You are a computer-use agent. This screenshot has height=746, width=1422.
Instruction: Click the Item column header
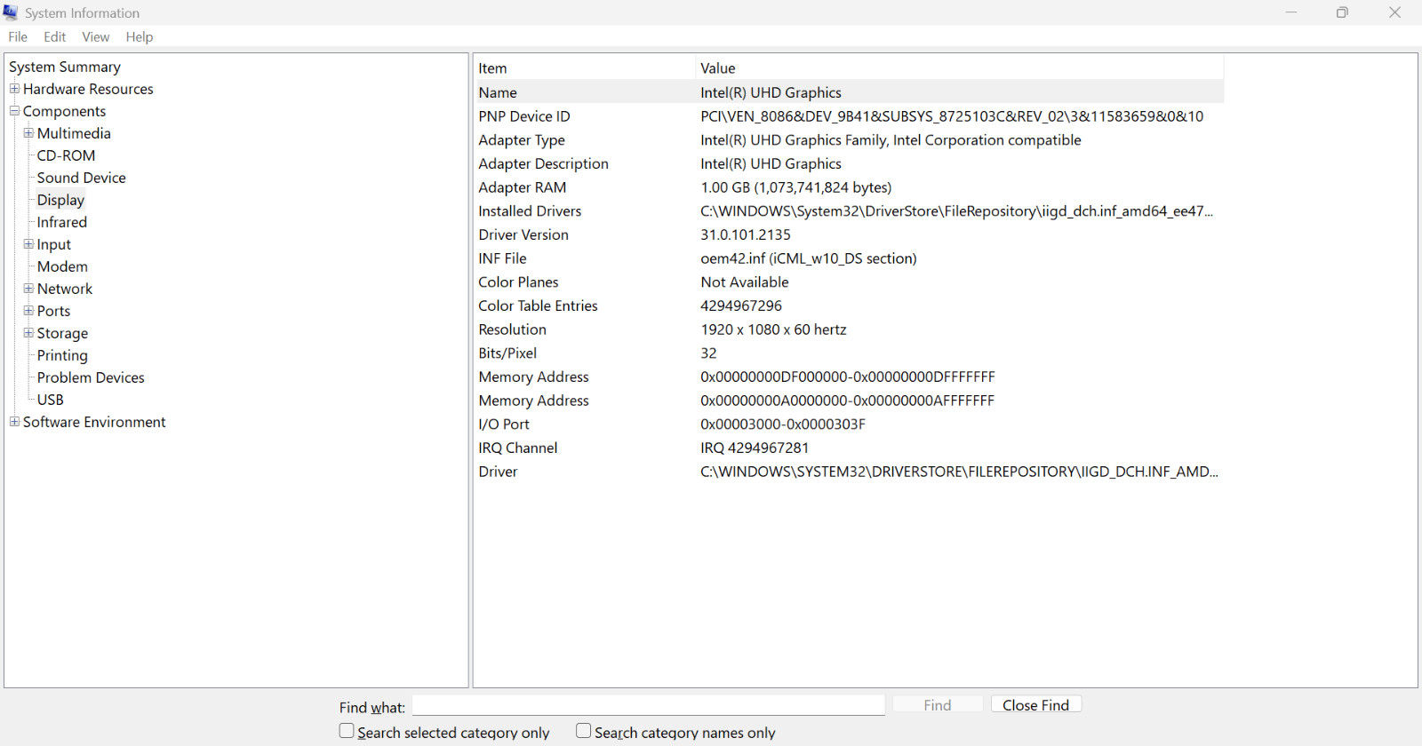click(585, 68)
